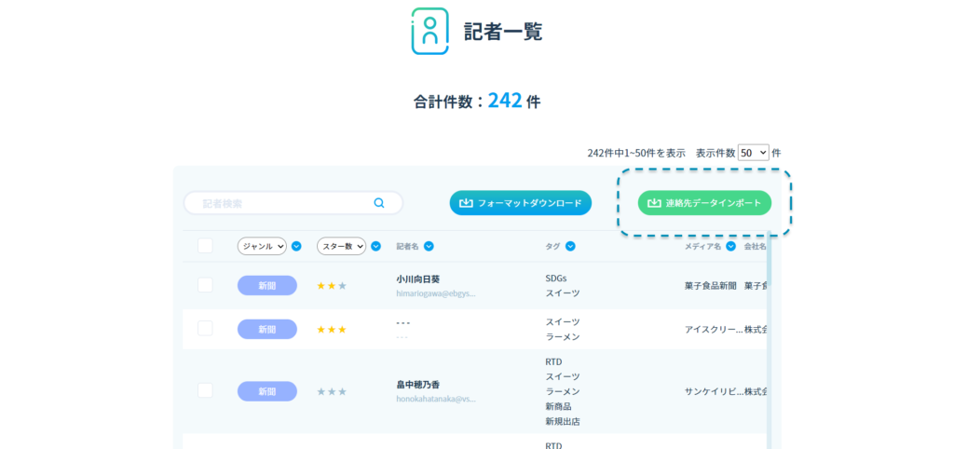This screenshot has height=449, width=954.
Task: Click the 記者一覧 page logo icon
Action: (x=429, y=31)
